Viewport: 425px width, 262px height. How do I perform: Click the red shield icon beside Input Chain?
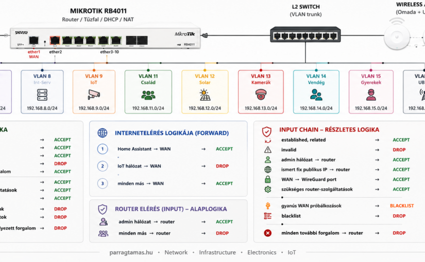pos(267,132)
